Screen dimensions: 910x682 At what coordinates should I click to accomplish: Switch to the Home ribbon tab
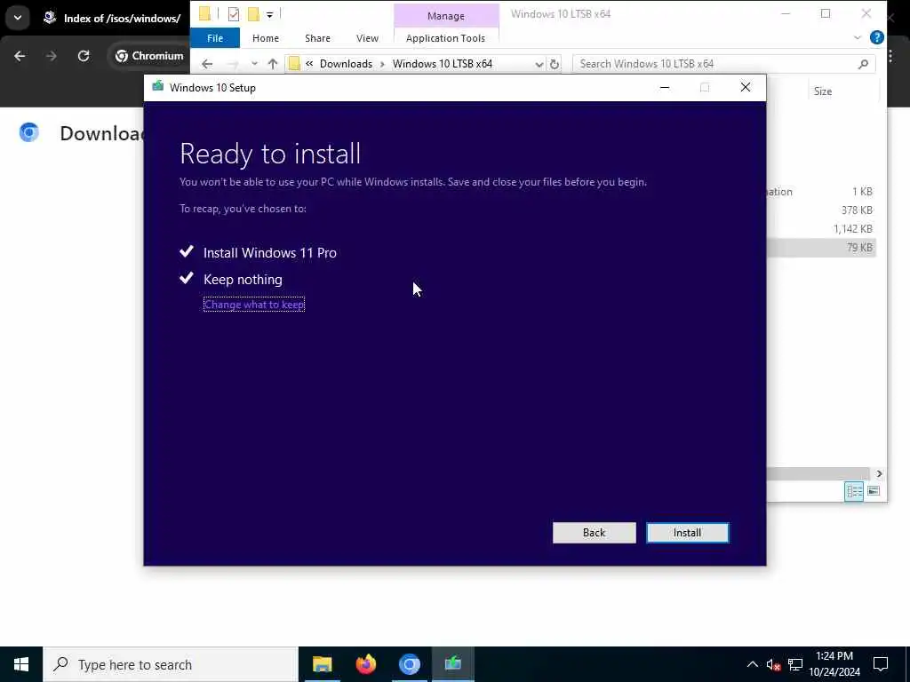[x=265, y=38]
